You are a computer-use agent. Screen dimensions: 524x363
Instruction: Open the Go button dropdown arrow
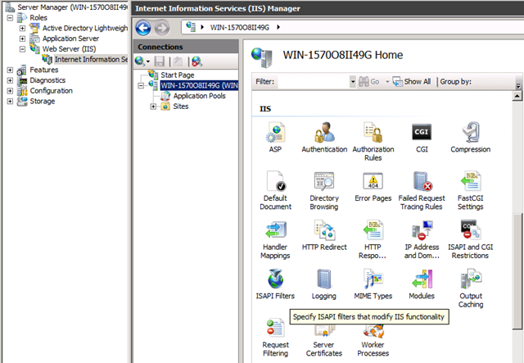[387, 81]
